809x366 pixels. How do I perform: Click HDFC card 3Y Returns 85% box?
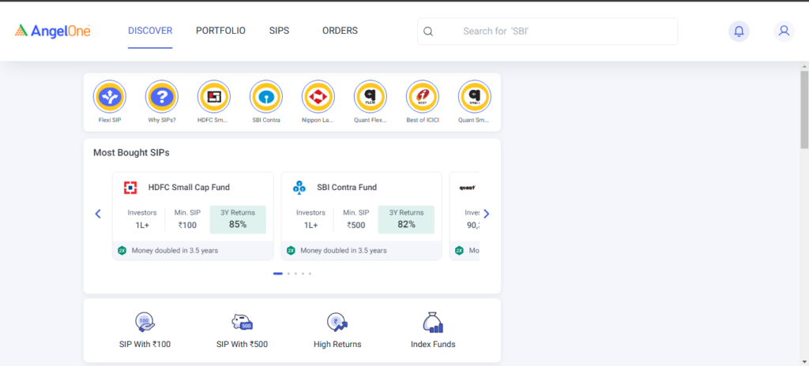coord(238,219)
